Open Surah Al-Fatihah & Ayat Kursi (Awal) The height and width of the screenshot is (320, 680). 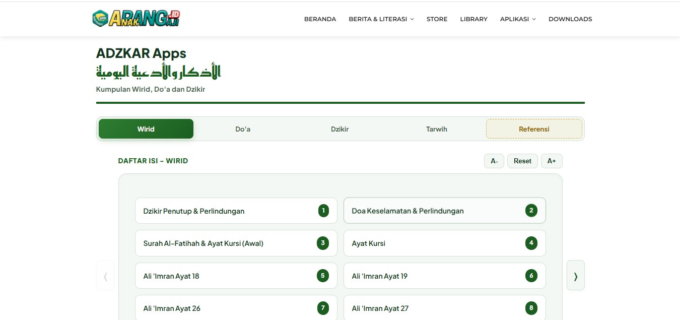pyautogui.click(x=236, y=243)
